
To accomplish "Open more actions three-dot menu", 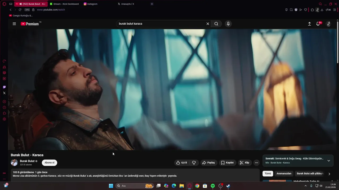I will [x=256, y=163].
